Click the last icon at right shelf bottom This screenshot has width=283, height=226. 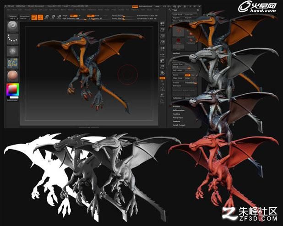coord(162,101)
